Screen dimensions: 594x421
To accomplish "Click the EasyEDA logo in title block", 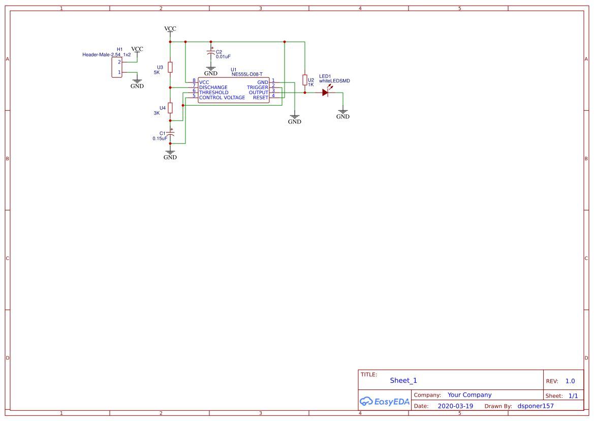I will (384, 401).
